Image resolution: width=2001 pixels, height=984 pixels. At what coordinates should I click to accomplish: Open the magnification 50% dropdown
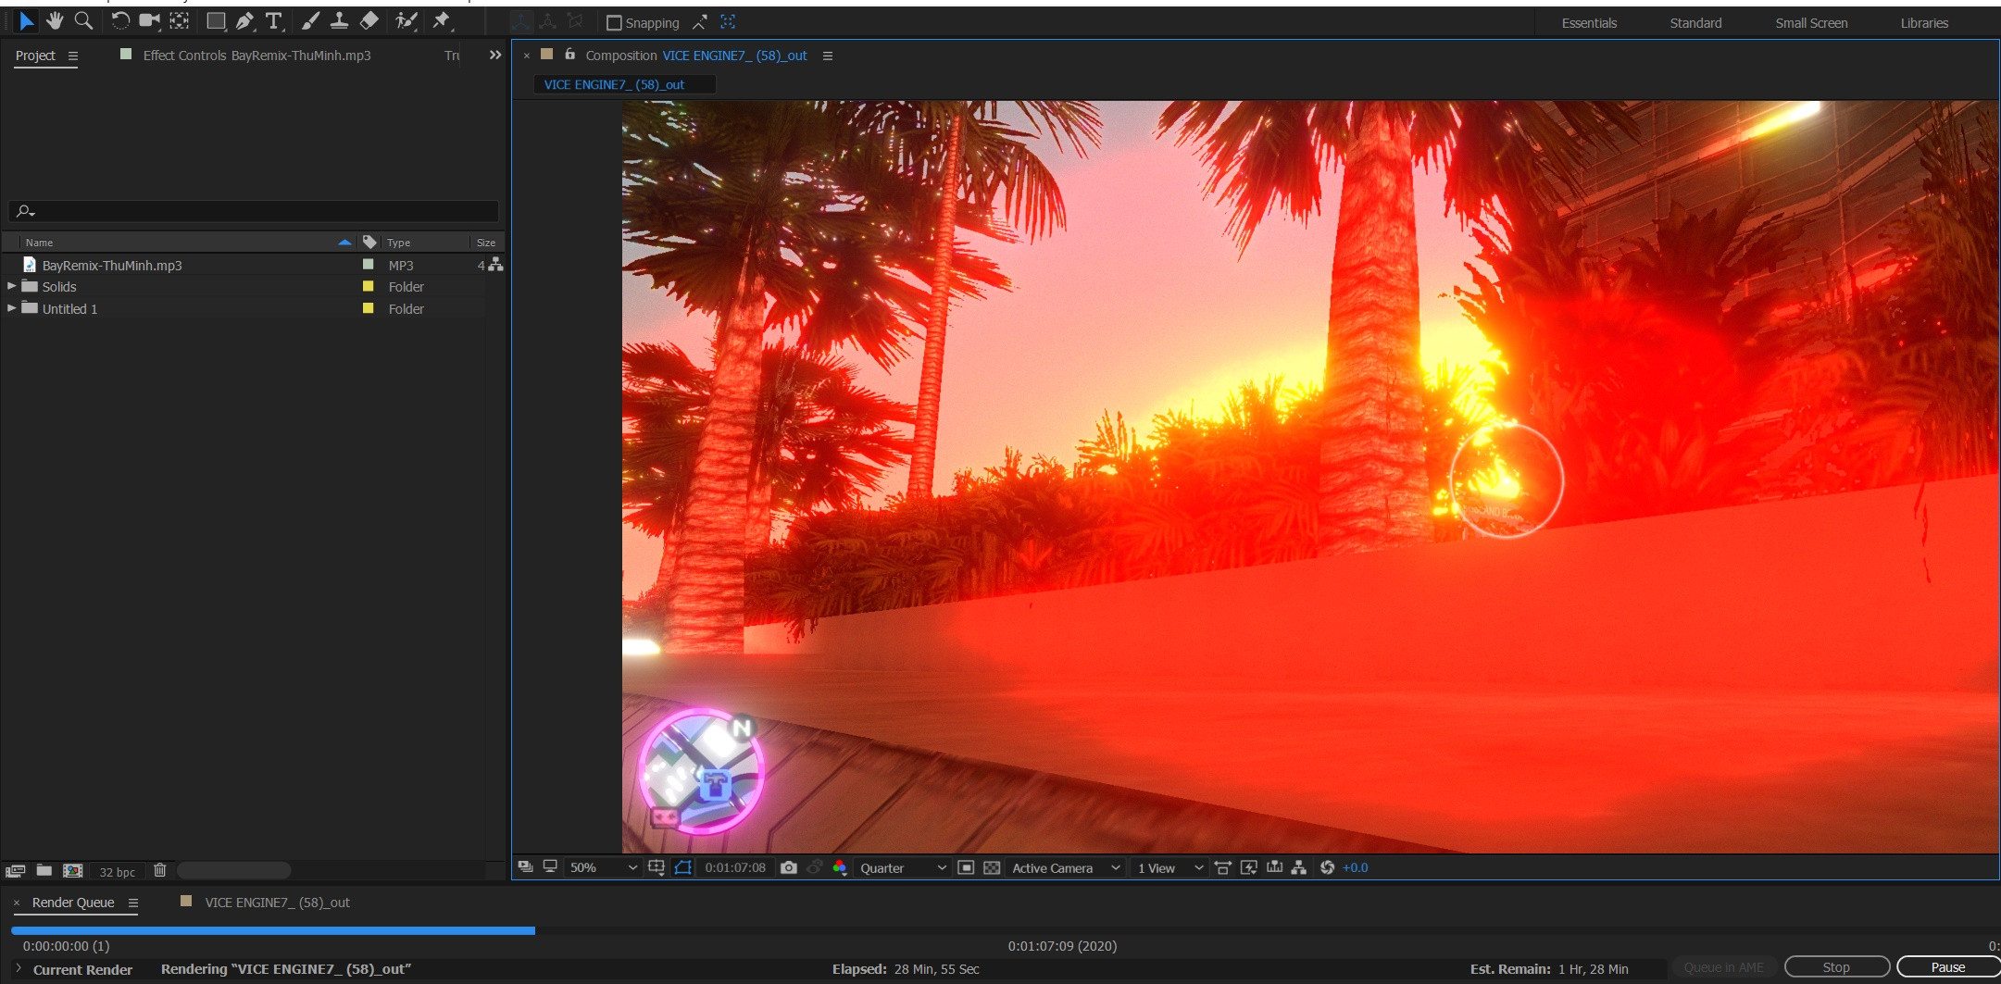[x=603, y=867]
